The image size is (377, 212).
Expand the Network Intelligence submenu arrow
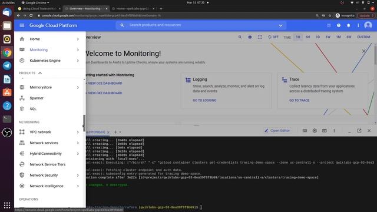(78, 186)
